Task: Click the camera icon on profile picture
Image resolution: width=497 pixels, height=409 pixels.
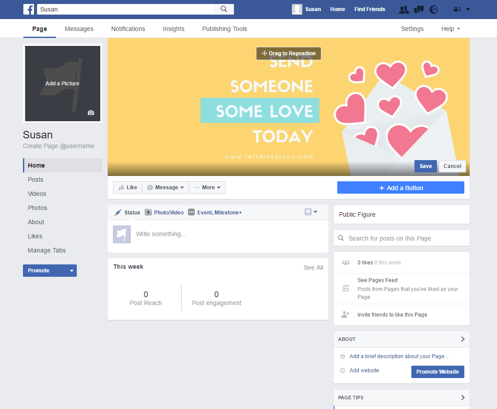Action: pyautogui.click(x=91, y=113)
